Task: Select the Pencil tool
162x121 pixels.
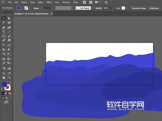Action: tap(4, 40)
